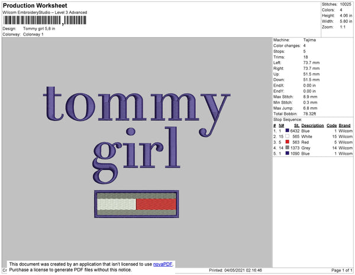
Task: Click the 'Code' column header
Action: [331, 126]
